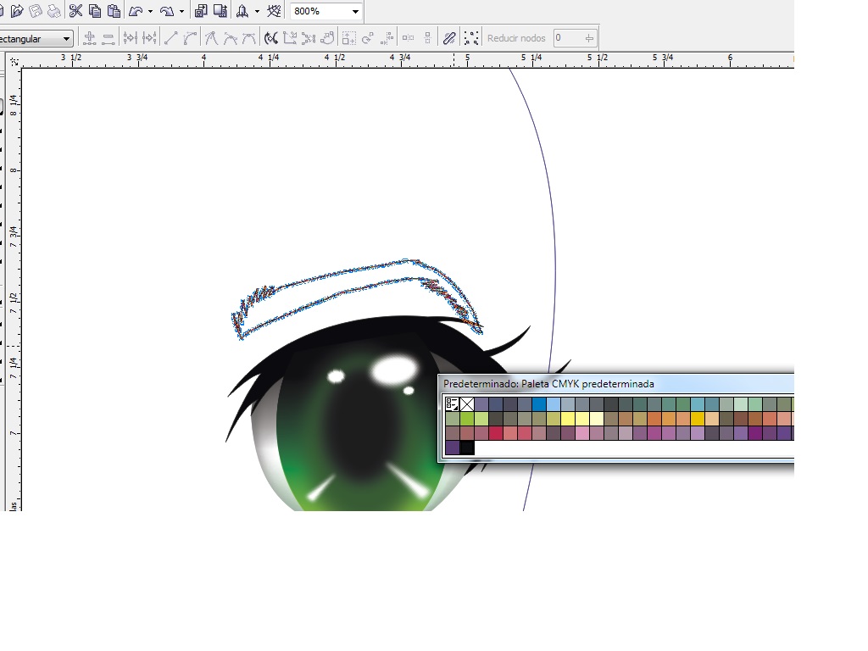Open the Redo history dropdown arrow

[181, 11]
